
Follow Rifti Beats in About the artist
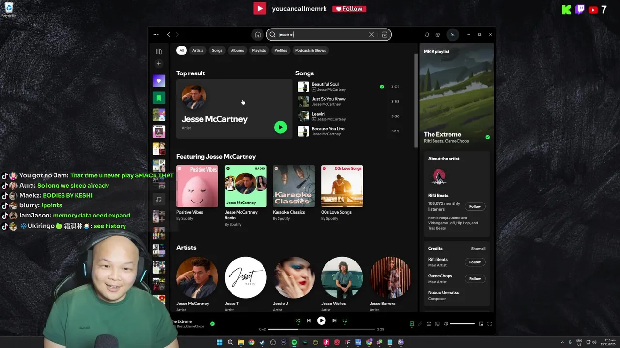pyautogui.click(x=475, y=206)
